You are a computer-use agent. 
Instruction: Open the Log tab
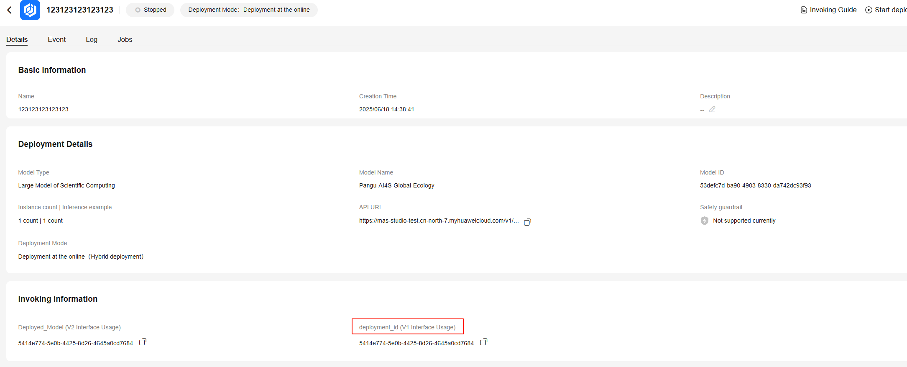92,39
